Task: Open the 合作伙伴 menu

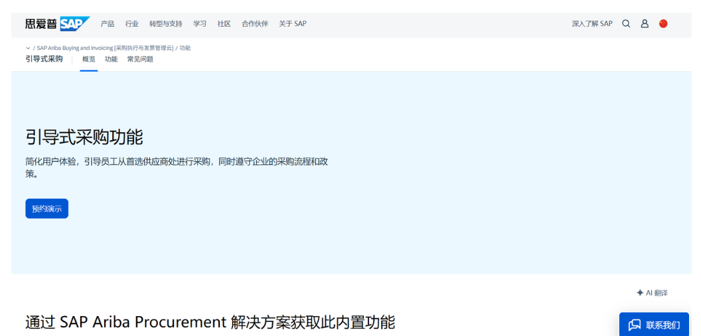Action: (x=255, y=24)
